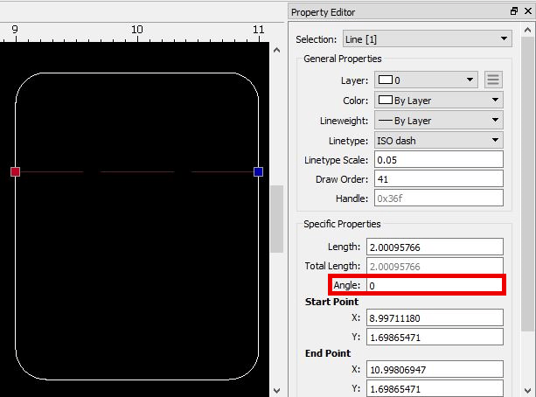Undock the Property Editor panel
The width and height of the screenshot is (536, 397).
(514, 11)
